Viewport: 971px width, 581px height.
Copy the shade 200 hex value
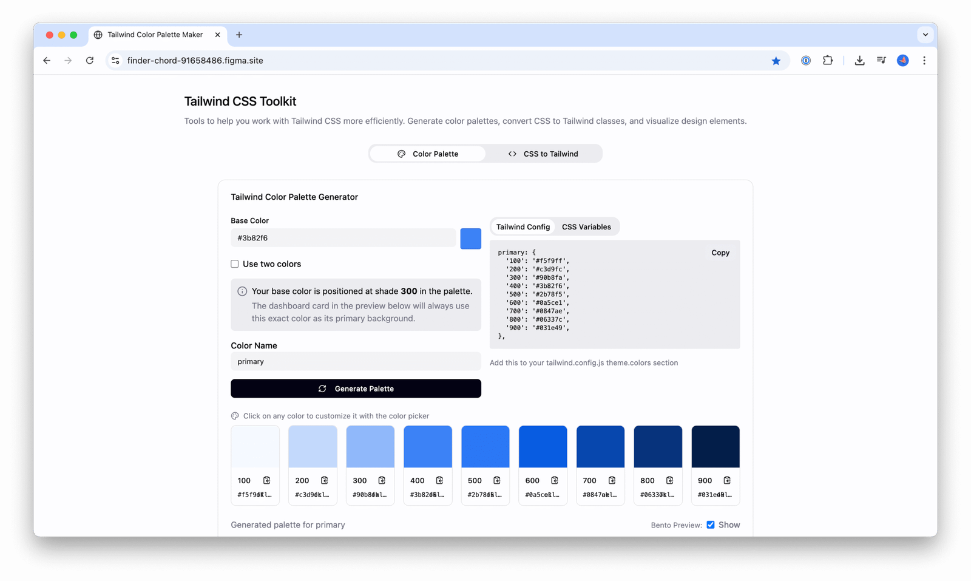coord(324,480)
